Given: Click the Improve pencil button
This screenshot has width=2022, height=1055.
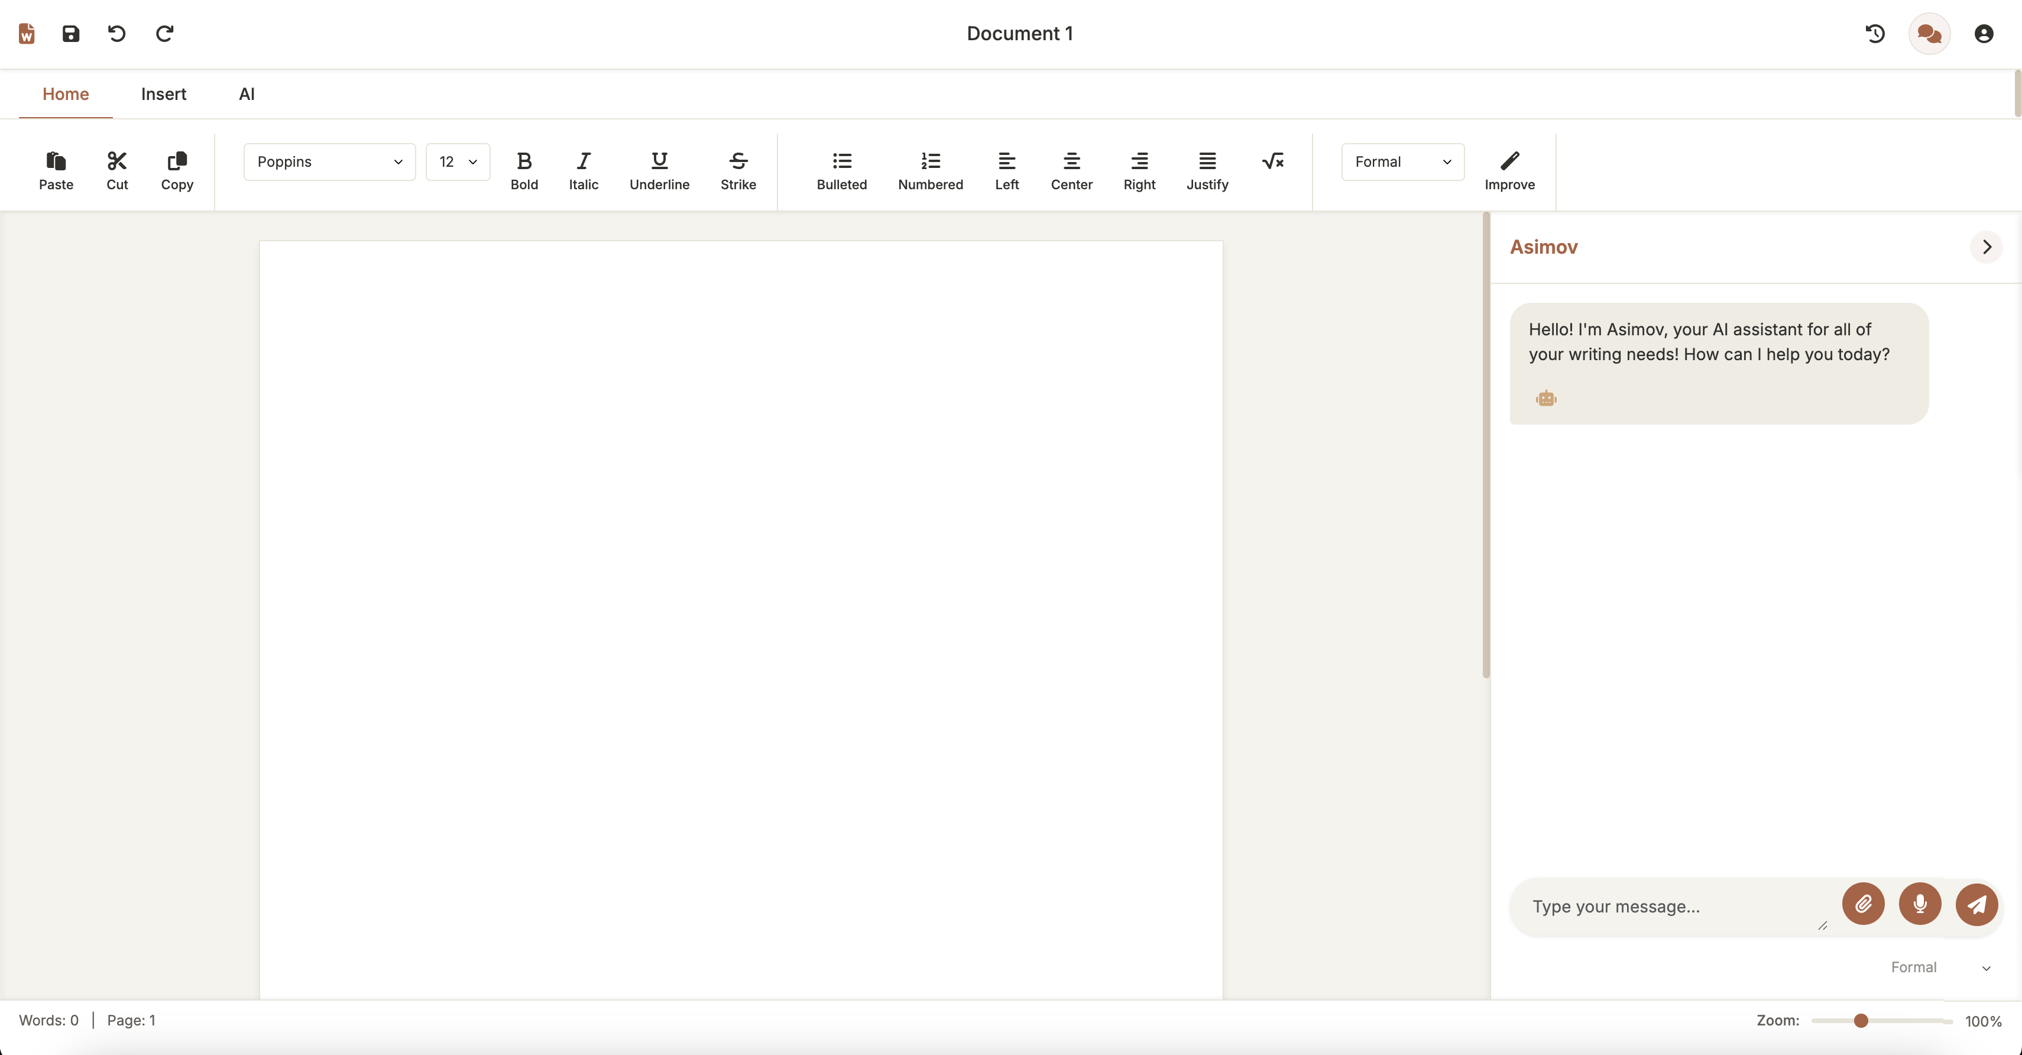Looking at the screenshot, I should pos(1509,171).
